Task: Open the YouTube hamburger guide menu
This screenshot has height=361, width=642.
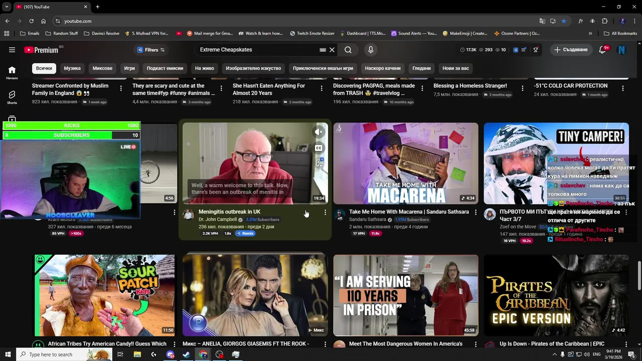Action: point(12,50)
